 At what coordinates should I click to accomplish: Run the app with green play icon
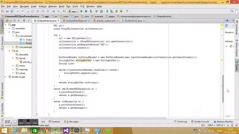click(81, 11)
